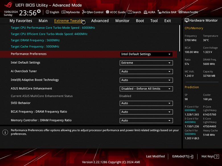Click the EzMode exit arrow icon
Viewport: 222px width, 166px height.
191,156
